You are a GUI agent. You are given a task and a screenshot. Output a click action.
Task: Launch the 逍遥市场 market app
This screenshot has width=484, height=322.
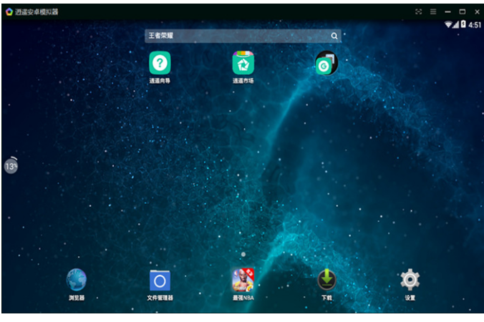[x=243, y=63]
